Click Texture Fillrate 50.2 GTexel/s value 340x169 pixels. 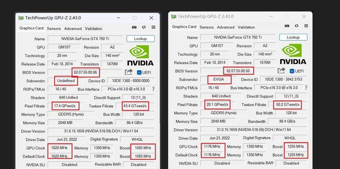287,105
